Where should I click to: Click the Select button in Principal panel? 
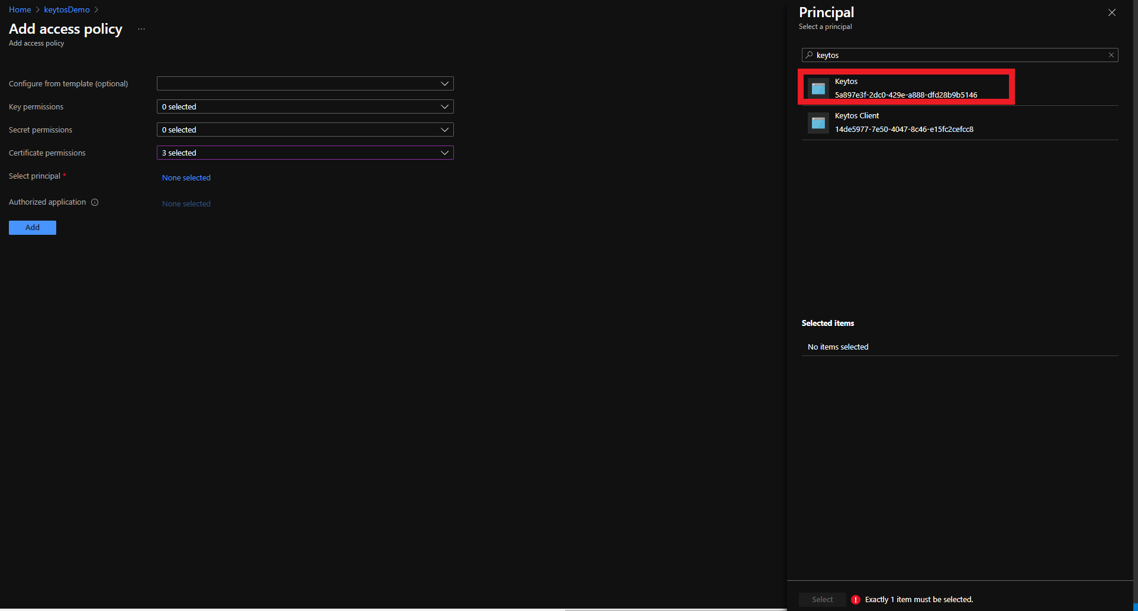(x=823, y=600)
